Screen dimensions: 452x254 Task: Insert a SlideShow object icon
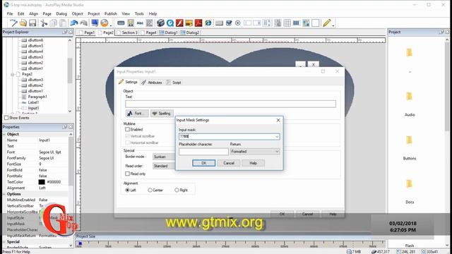(189, 23)
